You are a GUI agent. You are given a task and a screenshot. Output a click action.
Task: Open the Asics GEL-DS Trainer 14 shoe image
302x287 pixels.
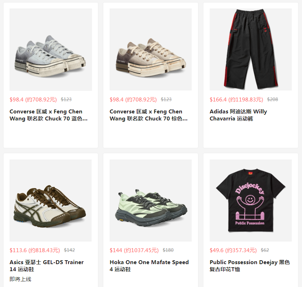click(x=51, y=200)
